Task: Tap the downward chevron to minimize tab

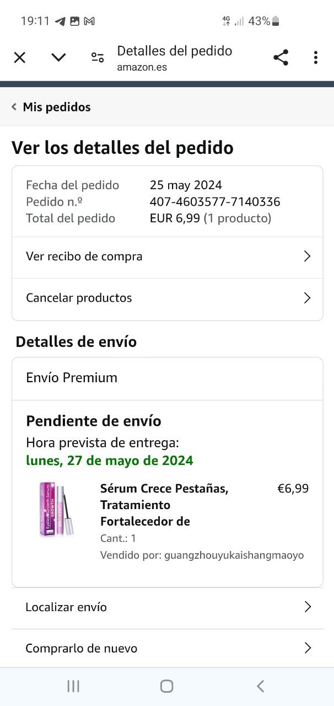Action: 58,57
